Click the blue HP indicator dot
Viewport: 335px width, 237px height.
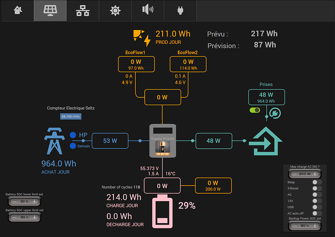tap(73, 135)
